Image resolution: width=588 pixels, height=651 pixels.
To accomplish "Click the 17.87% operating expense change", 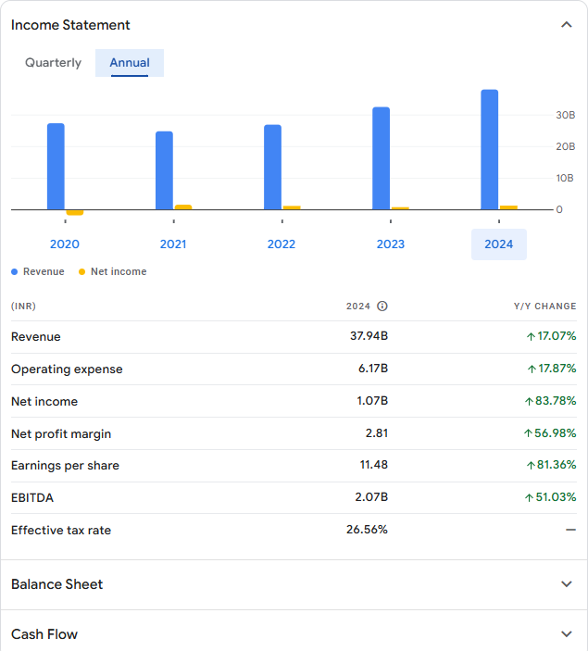I will [x=552, y=369].
